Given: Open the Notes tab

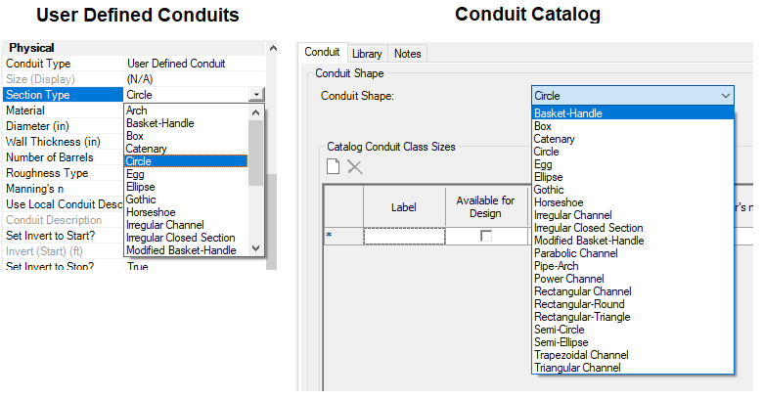Looking at the screenshot, I should pos(406,53).
